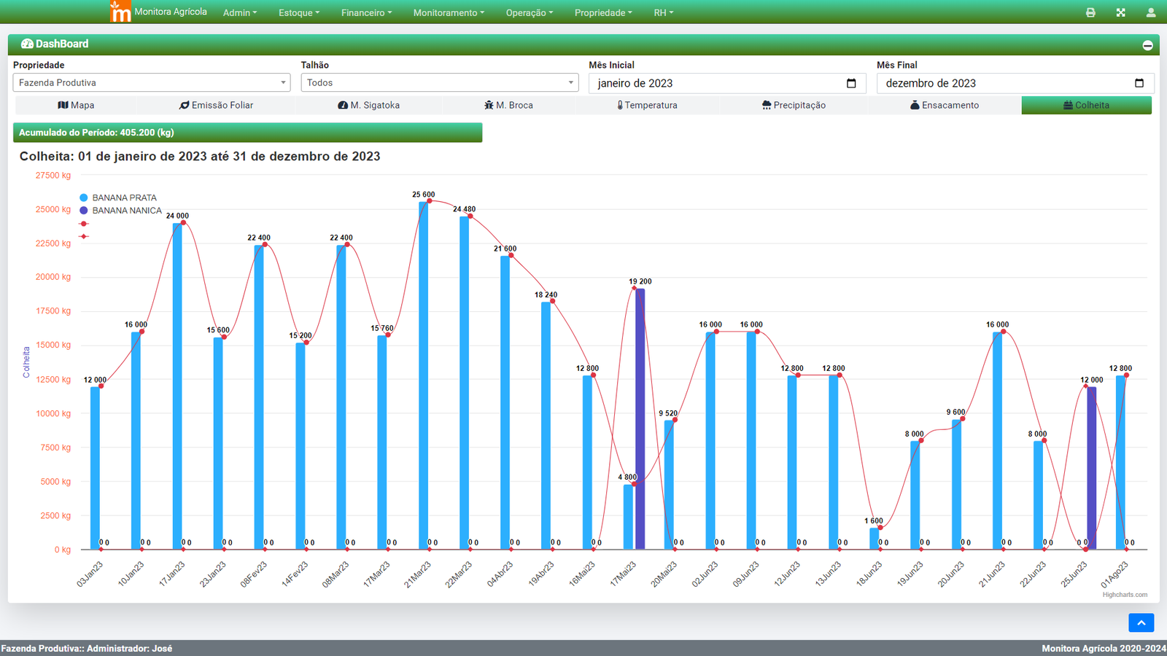The image size is (1167, 656).
Task: Open calendar picker for Mês Inicial
Action: (x=851, y=83)
